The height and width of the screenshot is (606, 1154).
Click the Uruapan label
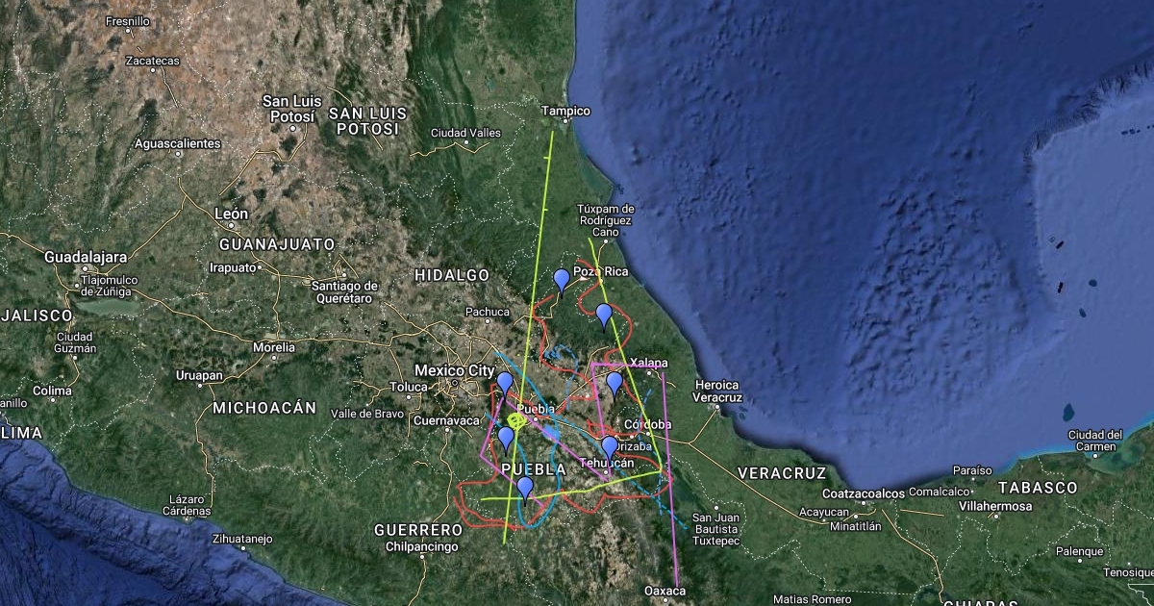(x=199, y=375)
